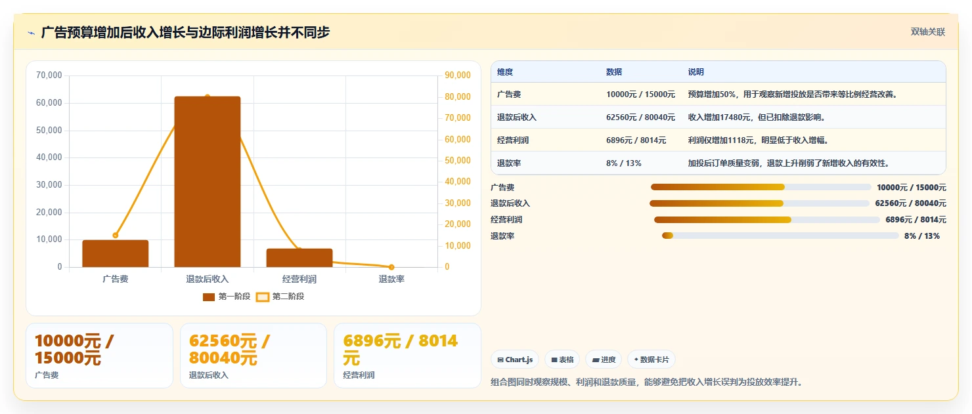Screen dimensions: 972x414
Task: Click the line point at 退款率
Action: point(391,267)
